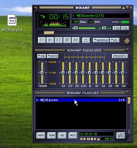The image size is (137, 148).
Task: Toggle the Repeat button
Action: (115, 40)
